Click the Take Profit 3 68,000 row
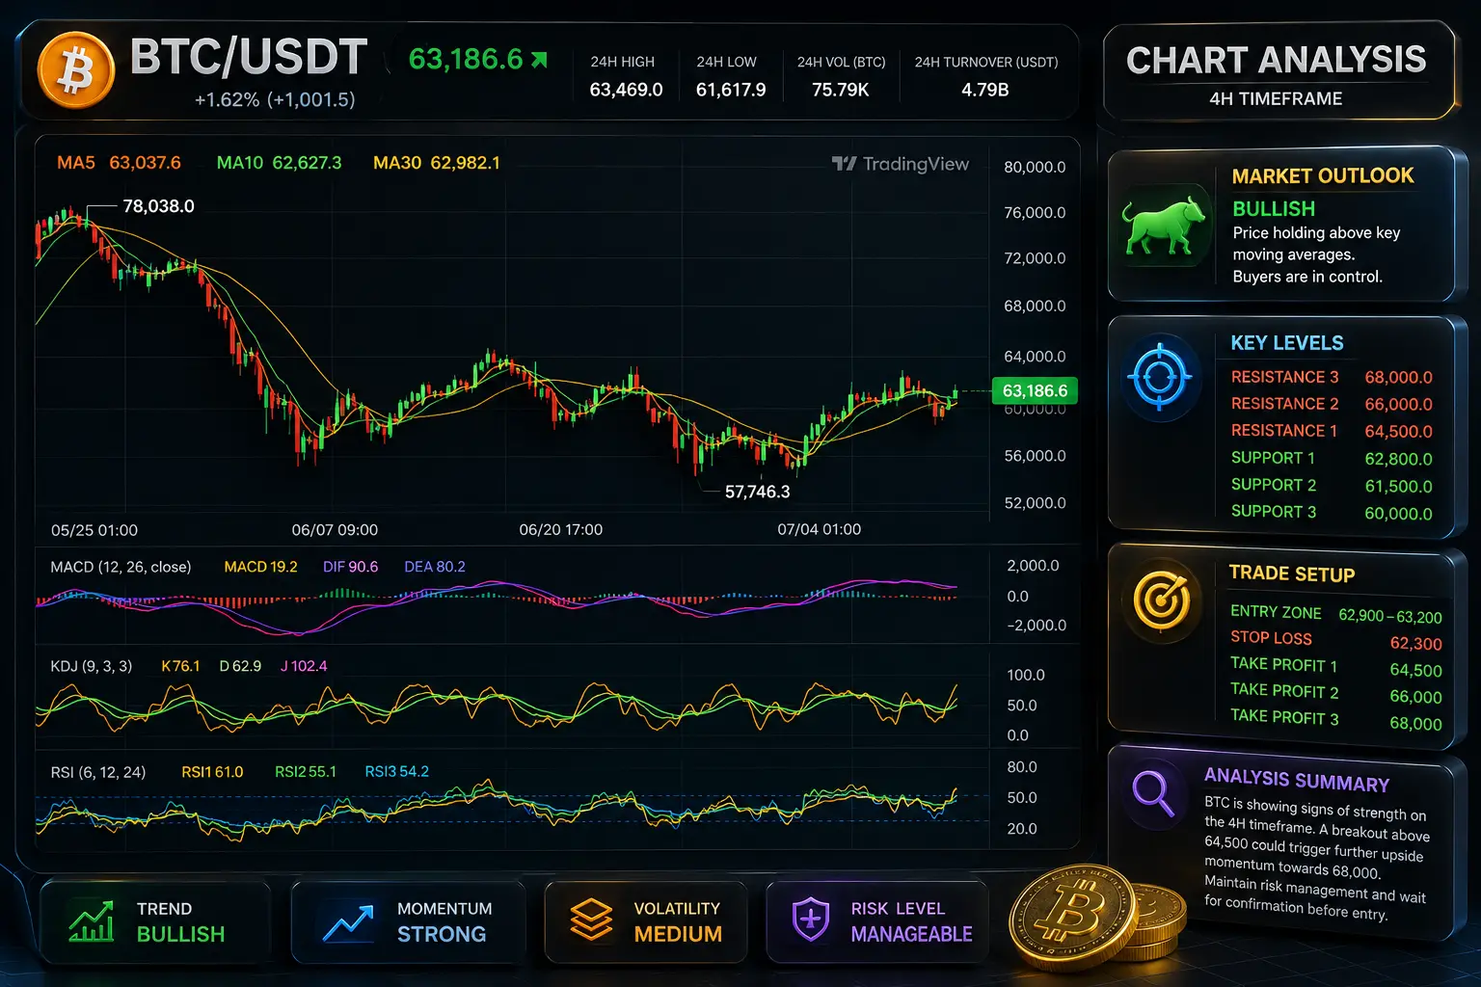This screenshot has width=1481, height=987. 1336,719
